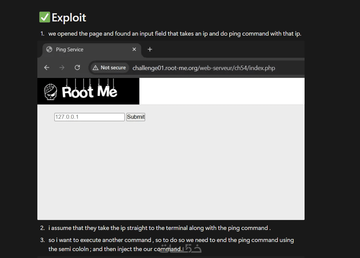
Task: Click the 127.0.0.1 IP input field
Action: [89, 117]
